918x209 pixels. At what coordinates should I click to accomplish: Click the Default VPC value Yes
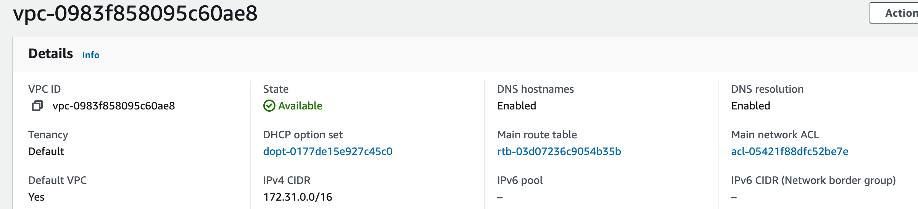tap(36, 197)
